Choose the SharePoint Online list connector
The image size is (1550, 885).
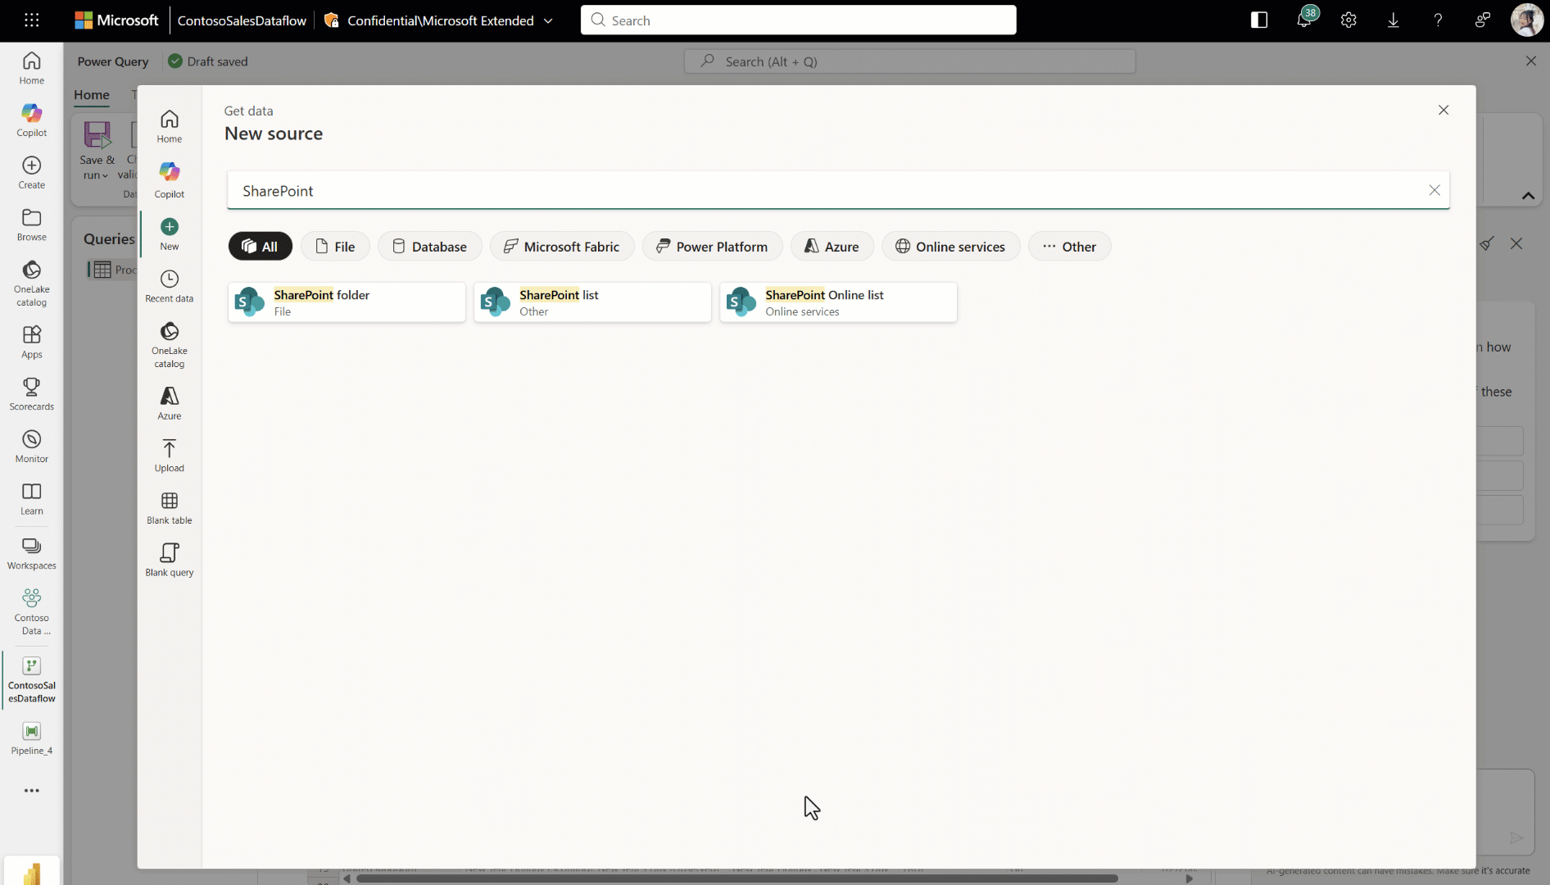point(838,302)
